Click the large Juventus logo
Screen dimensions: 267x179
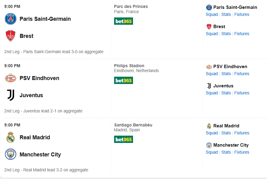click(x=10, y=95)
